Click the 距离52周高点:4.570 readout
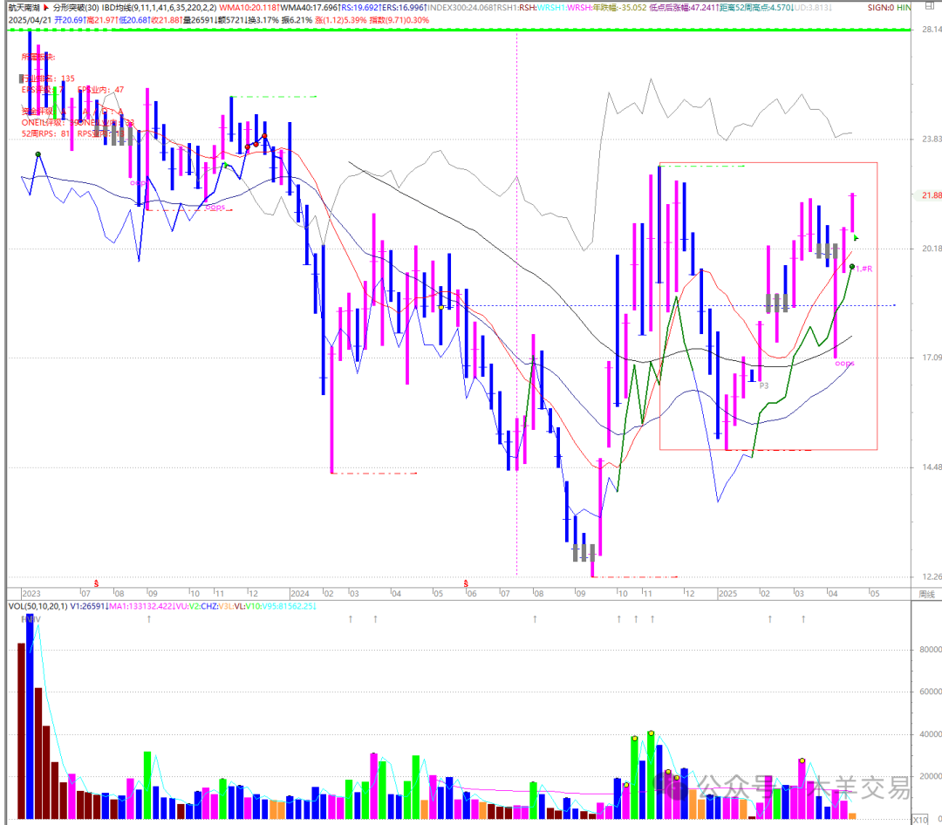The width and height of the screenshot is (942, 825). click(756, 8)
